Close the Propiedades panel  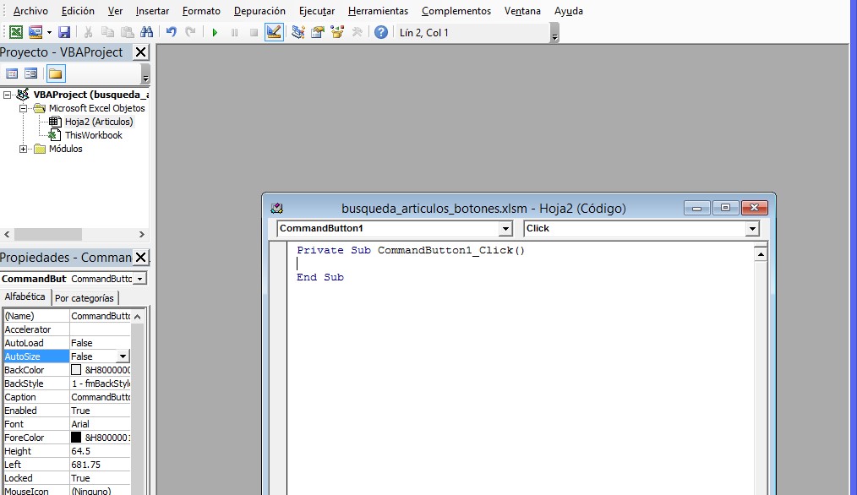pyautogui.click(x=141, y=257)
